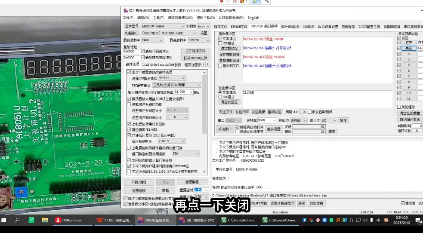The width and height of the screenshot is (423, 233).
Task: Click the Windows Start button
Action: [x=4, y=220]
